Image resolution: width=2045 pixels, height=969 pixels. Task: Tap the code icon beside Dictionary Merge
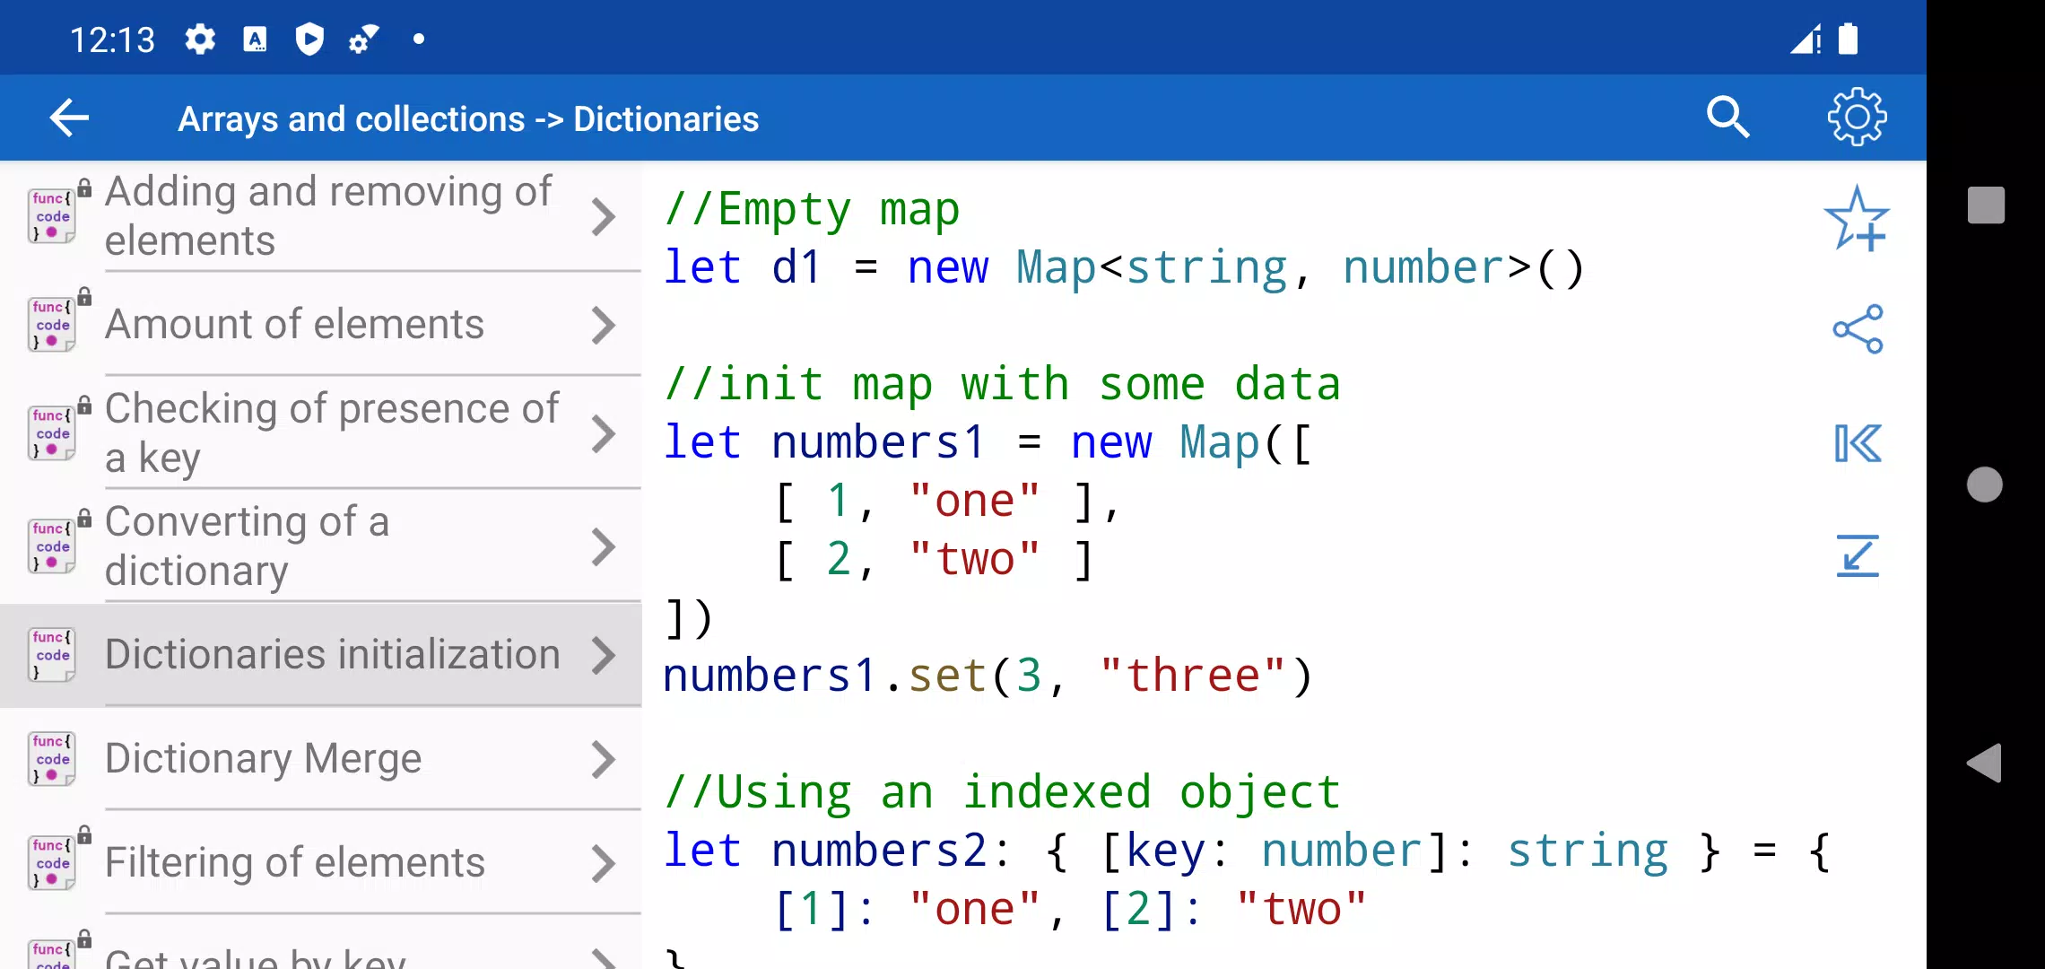coord(52,759)
